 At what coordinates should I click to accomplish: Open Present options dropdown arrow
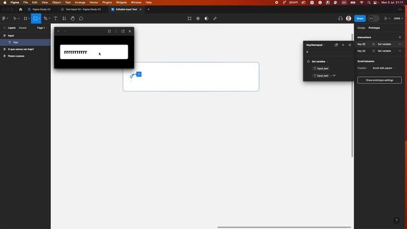pos(390,18)
